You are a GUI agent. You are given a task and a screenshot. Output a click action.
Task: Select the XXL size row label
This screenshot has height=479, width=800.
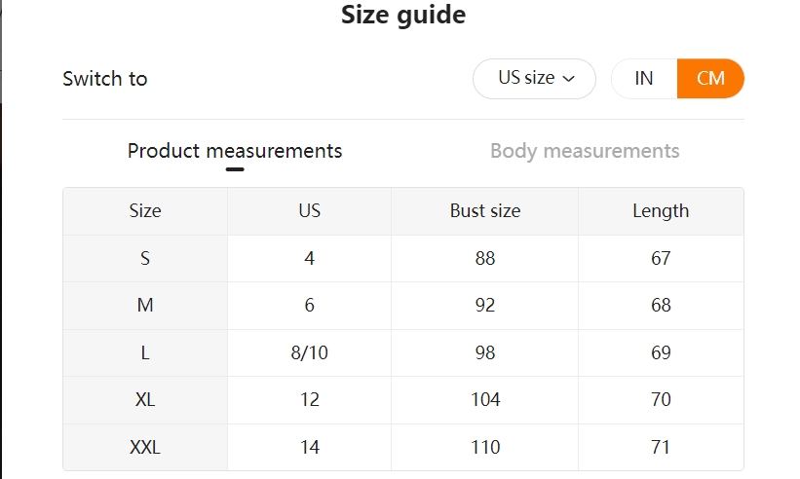(145, 448)
